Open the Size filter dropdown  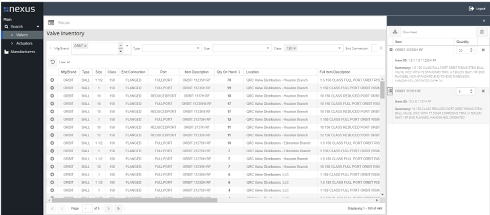point(268,49)
